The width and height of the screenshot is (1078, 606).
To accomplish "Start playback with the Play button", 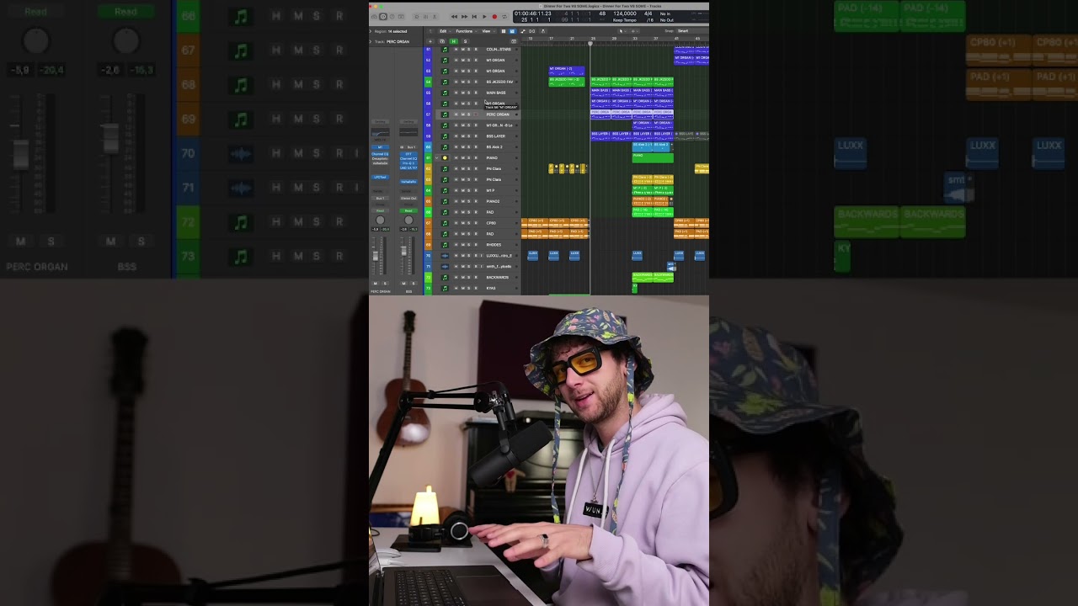I will 484,17.
